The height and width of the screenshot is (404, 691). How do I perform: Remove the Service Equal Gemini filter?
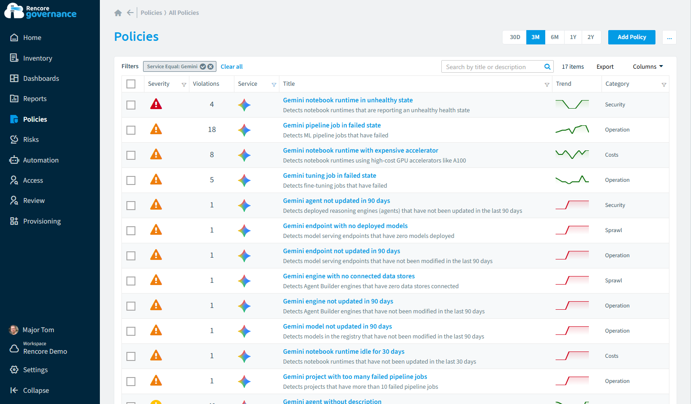click(x=211, y=66)
